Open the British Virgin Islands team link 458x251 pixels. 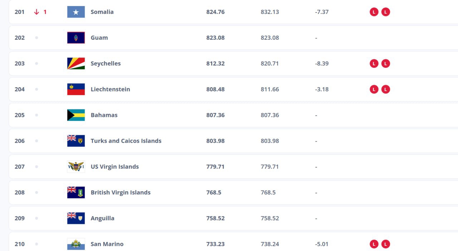(x=121, y=192)
